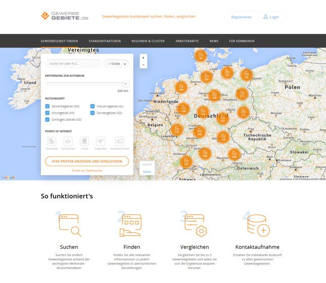Open the map cluster east of Leipzig
Screen dimensions: 326x283
pyautogui.click(x=243, y=112)
